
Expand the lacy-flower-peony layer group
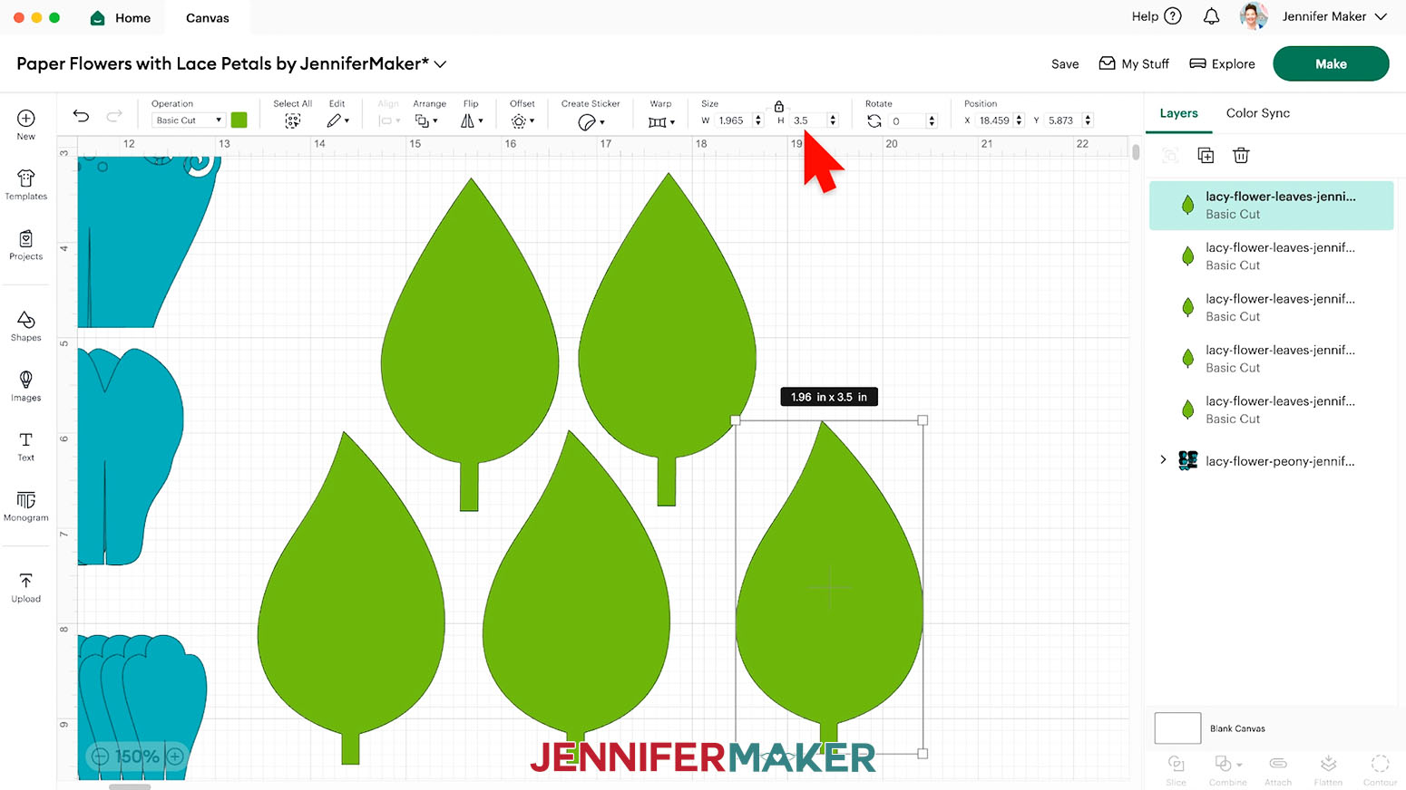click(1163, 460)
